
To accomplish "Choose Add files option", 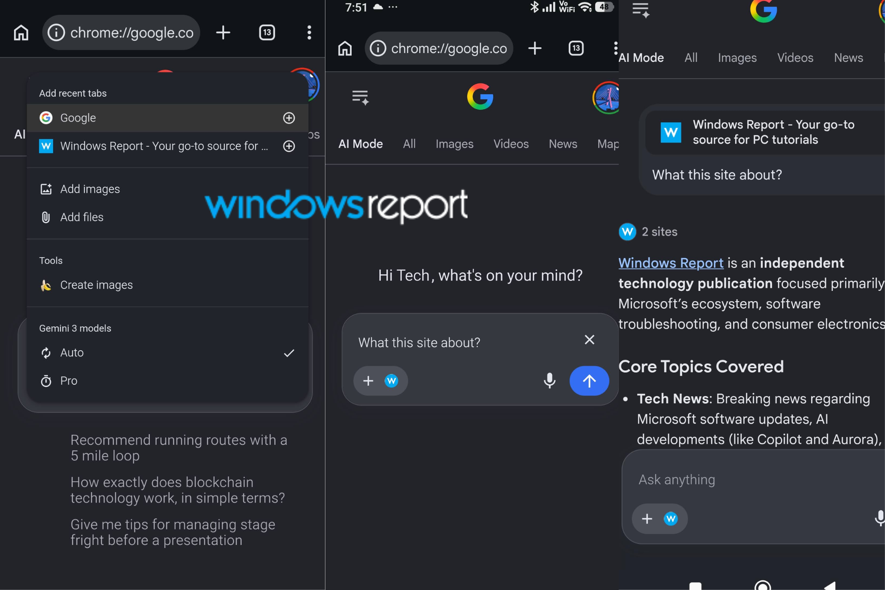I will (168, 217).
